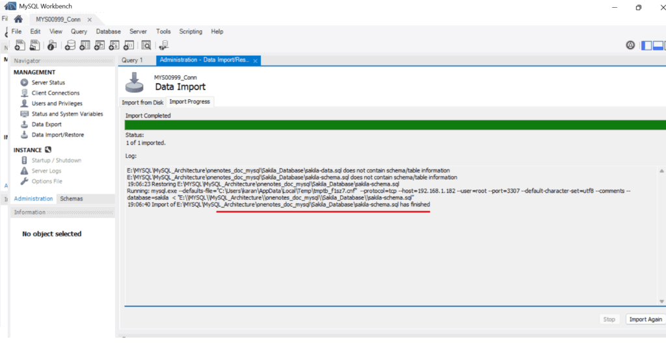Click the INSTANCE wrench icon
The image size is (666, 348).
click(48, 149)
